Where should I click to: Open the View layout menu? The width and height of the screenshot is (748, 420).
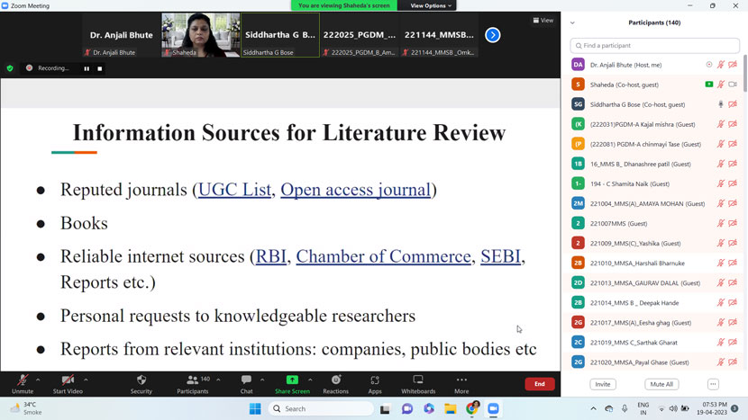click(543, 21)
